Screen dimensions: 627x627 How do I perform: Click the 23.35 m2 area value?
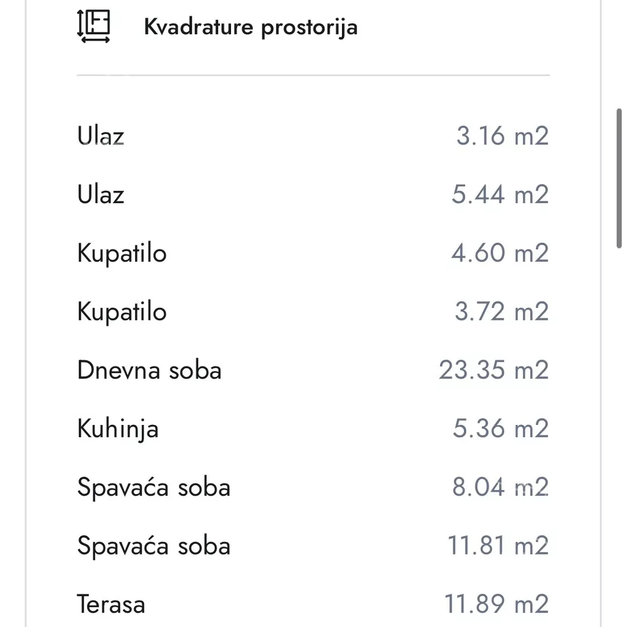[492, 370]
